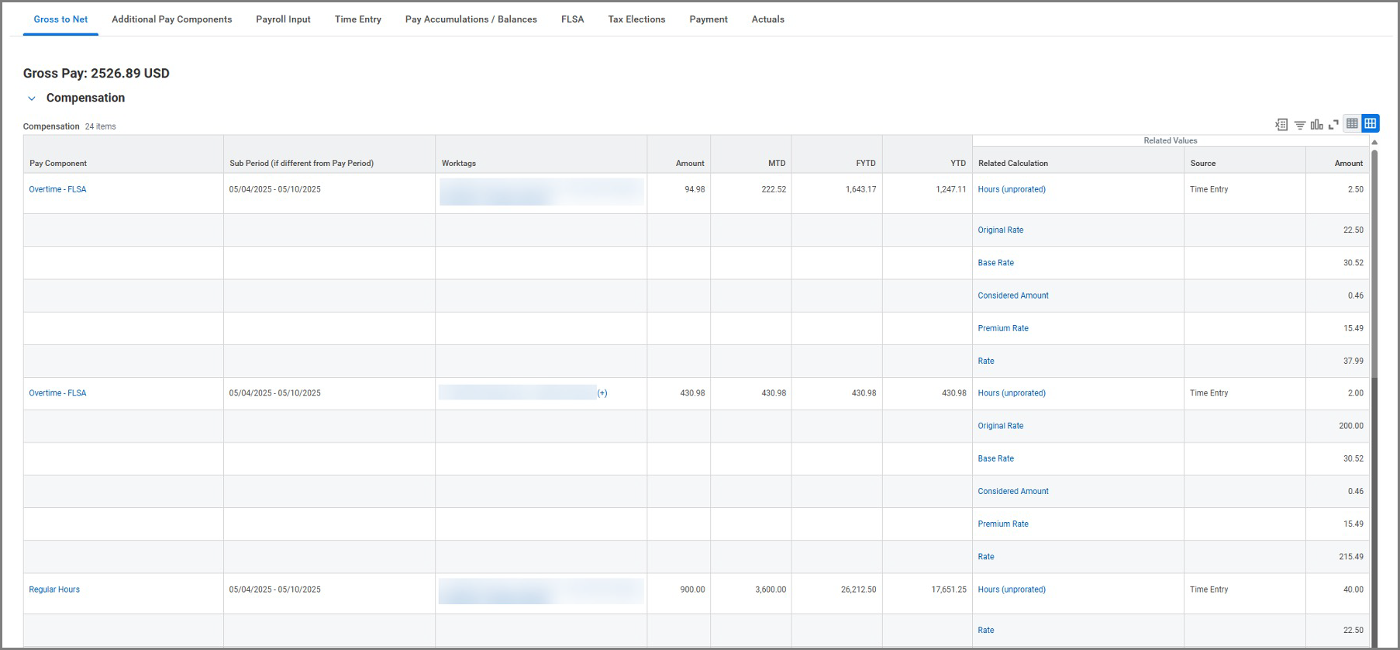Switch to the list table view

1352,123
